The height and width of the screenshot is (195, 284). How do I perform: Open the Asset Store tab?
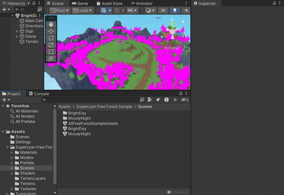(x=110, y=4)
